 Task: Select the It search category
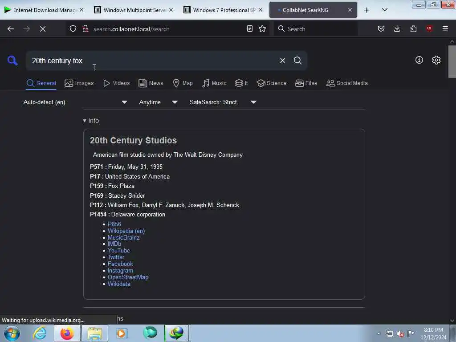(x=241, y=83)
